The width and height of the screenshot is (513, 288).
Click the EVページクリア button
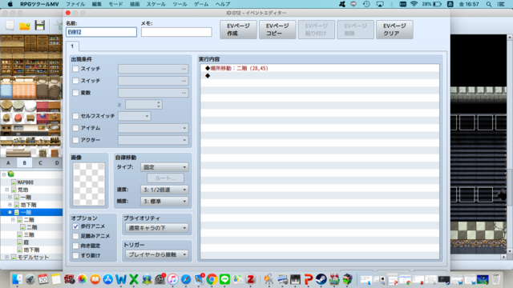pyautogui.click(x=394, y=30)
